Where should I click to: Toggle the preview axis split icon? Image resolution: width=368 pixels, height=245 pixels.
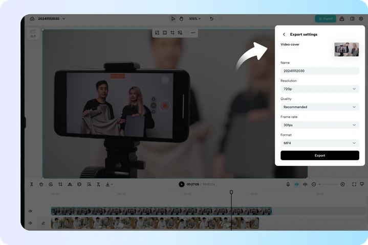pos(305,184)
